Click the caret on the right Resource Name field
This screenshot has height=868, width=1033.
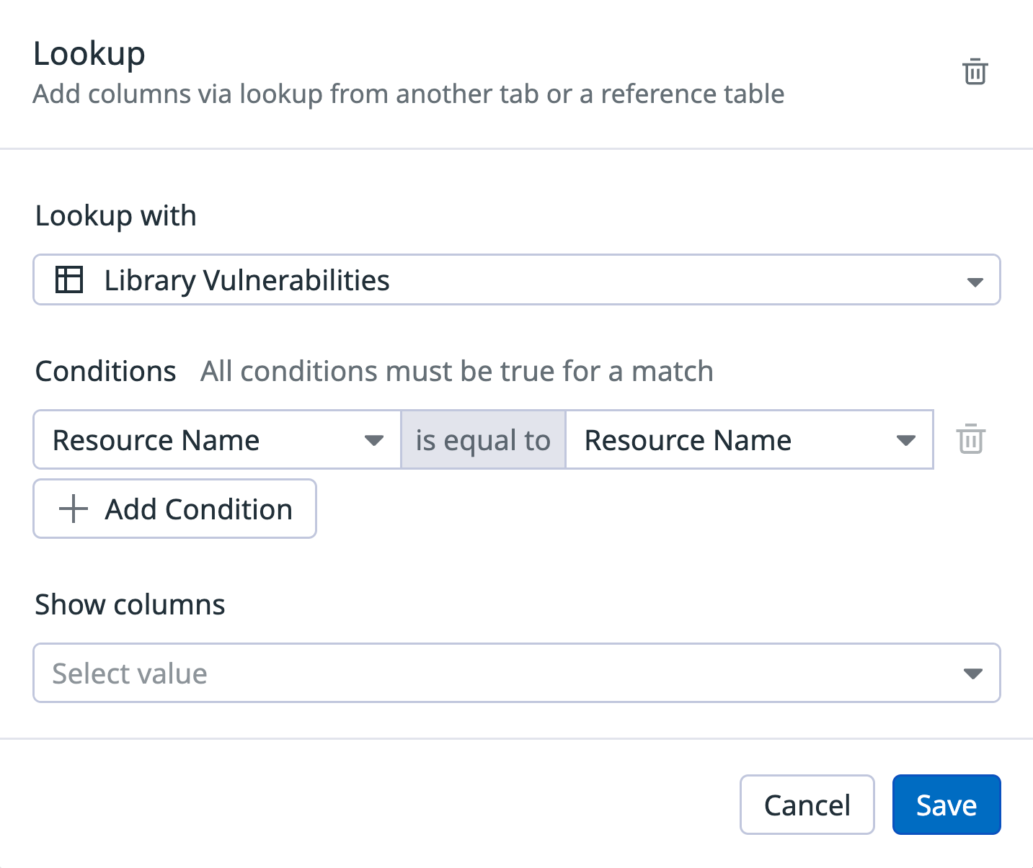click(x=905, y=439)
